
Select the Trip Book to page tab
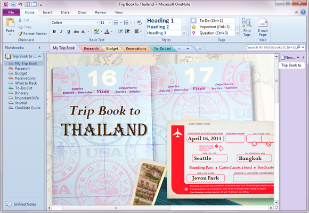pos(291,65)
